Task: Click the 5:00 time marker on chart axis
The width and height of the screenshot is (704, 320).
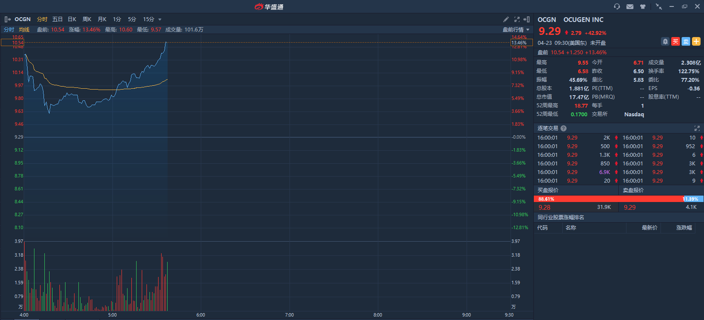Action: tap(112, 315)
